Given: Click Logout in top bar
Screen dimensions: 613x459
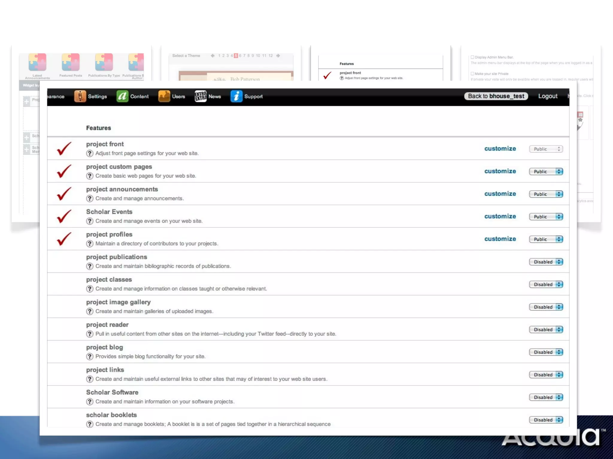Looking at the screenshot, I should [x=547, y=96].
